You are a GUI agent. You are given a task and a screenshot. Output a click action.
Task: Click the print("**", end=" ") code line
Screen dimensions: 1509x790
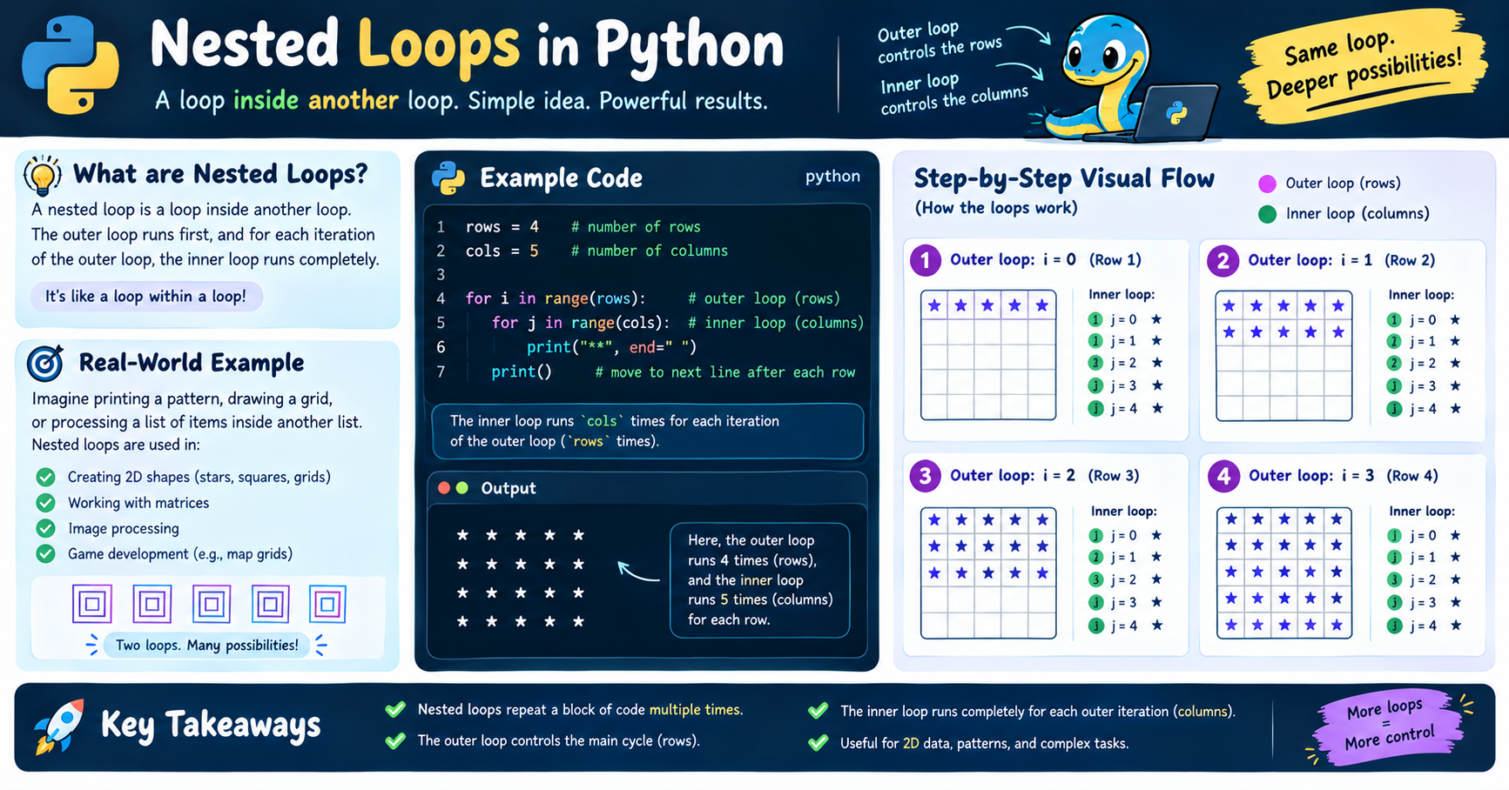point(611,348)
